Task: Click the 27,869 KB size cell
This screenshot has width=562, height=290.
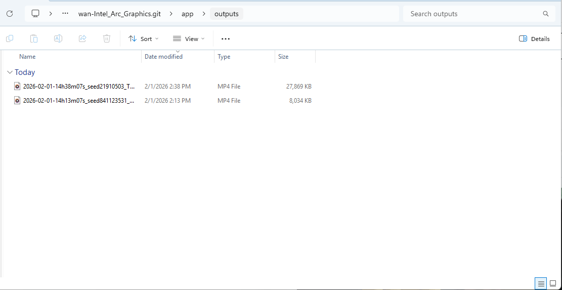Action: [298, 87]
